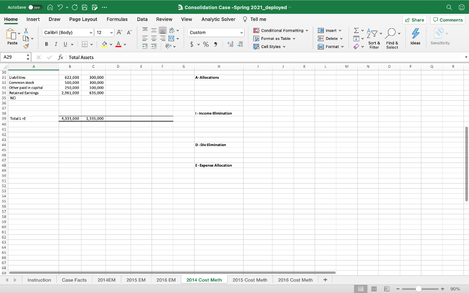Toggle bold formatting

(47, 44)
